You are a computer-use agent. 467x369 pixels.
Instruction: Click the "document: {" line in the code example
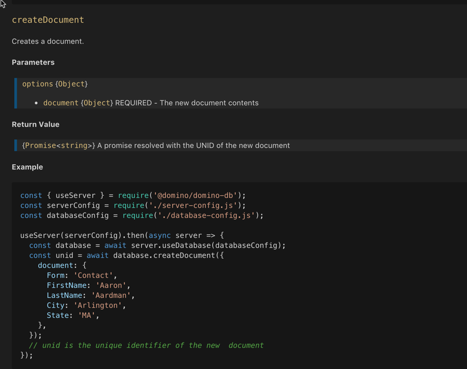pos(62,265)
